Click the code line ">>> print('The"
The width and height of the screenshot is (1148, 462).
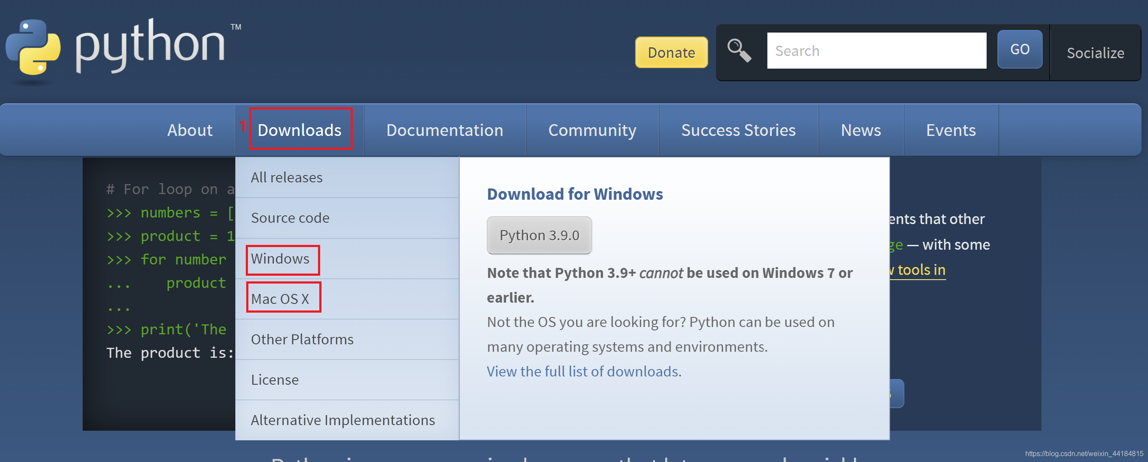coord(167,330)
